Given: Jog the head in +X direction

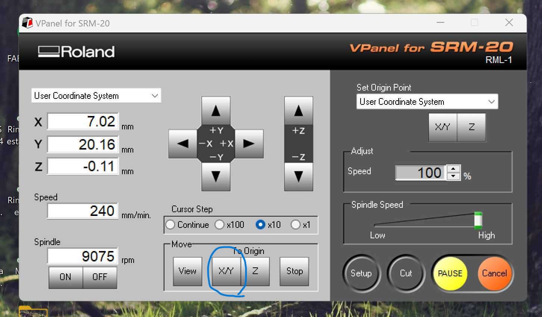Looking at the screenshot, I should [249, 144].
